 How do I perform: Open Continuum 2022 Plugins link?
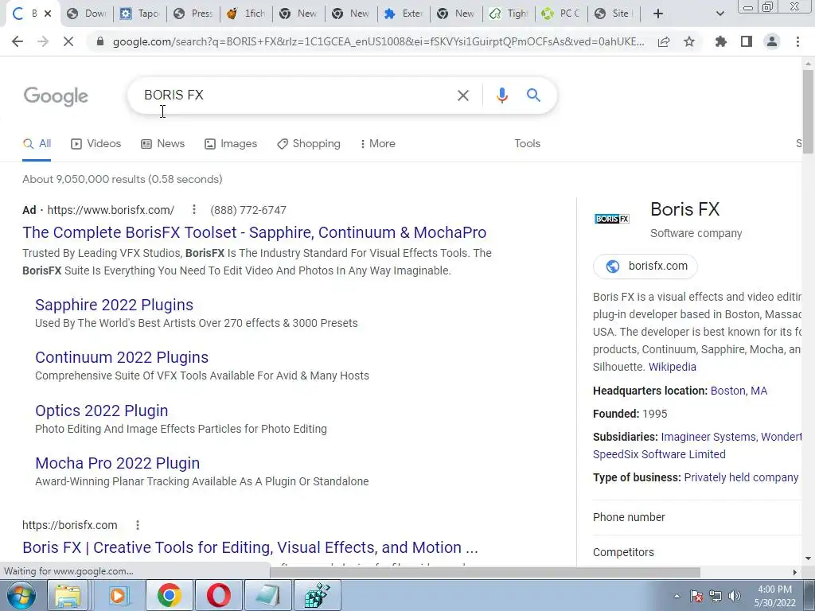[x=122, y=357]
